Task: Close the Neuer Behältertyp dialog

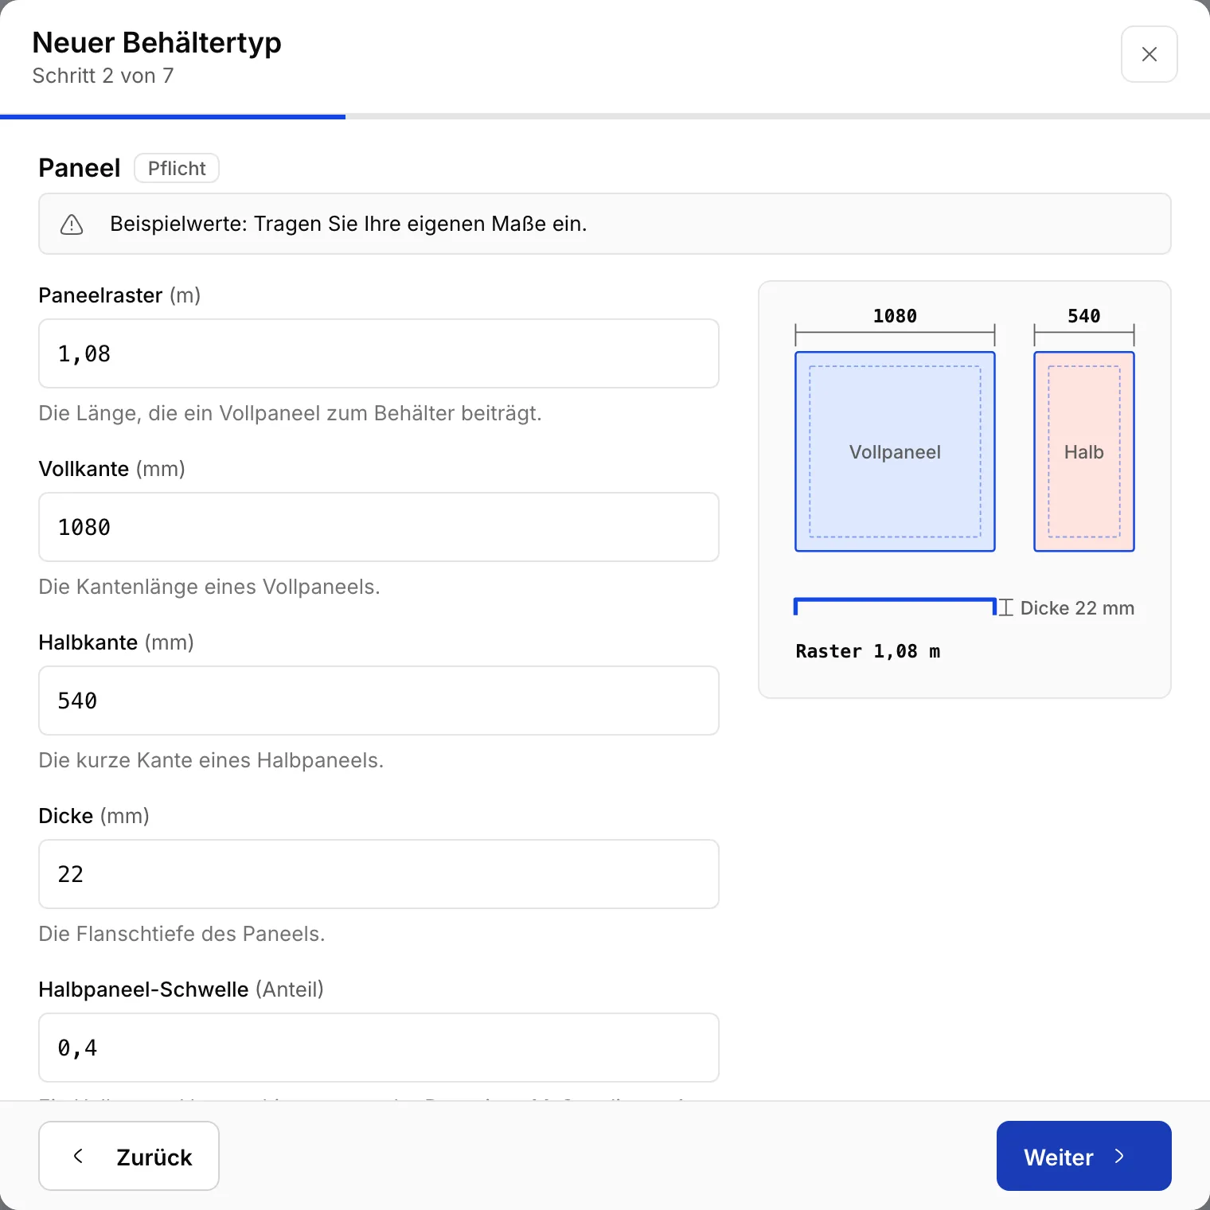Action: coord(1149,54)
